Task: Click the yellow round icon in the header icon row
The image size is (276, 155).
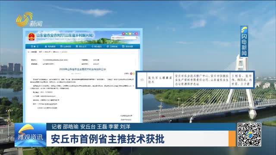Action: (x=130, y=34)
